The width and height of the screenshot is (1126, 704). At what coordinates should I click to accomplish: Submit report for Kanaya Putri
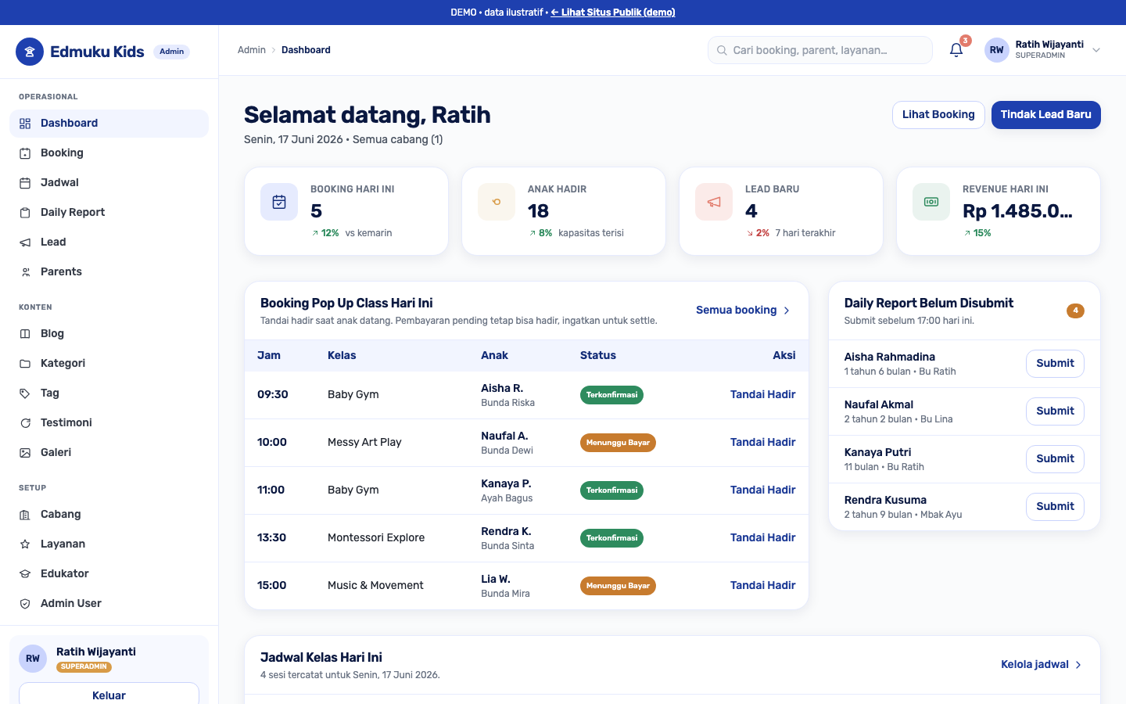[1055, 459]
